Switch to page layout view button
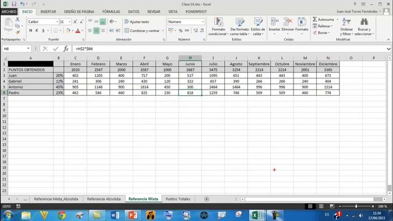Viewport: 393px width, 221px height. 321,206
